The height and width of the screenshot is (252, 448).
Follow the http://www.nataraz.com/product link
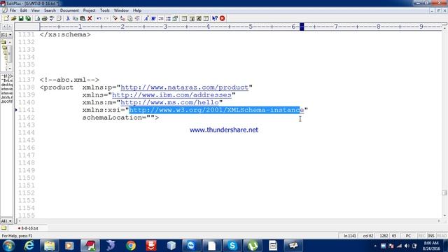pos(185,87)
